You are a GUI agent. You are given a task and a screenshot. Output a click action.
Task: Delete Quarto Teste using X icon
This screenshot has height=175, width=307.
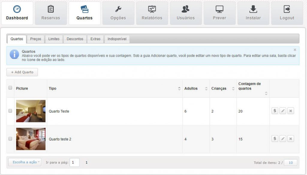coord(291,111)
